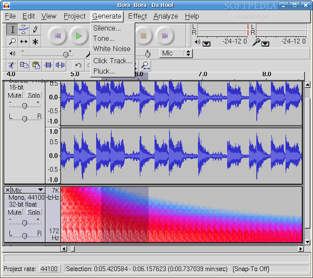Skip to end of track

(165, 36)
